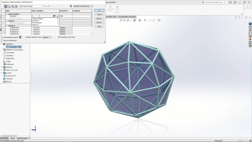The height and width of the screenshot is (142, 252).
Task: Click the Display Style cube icon
Action: [140, 20]
